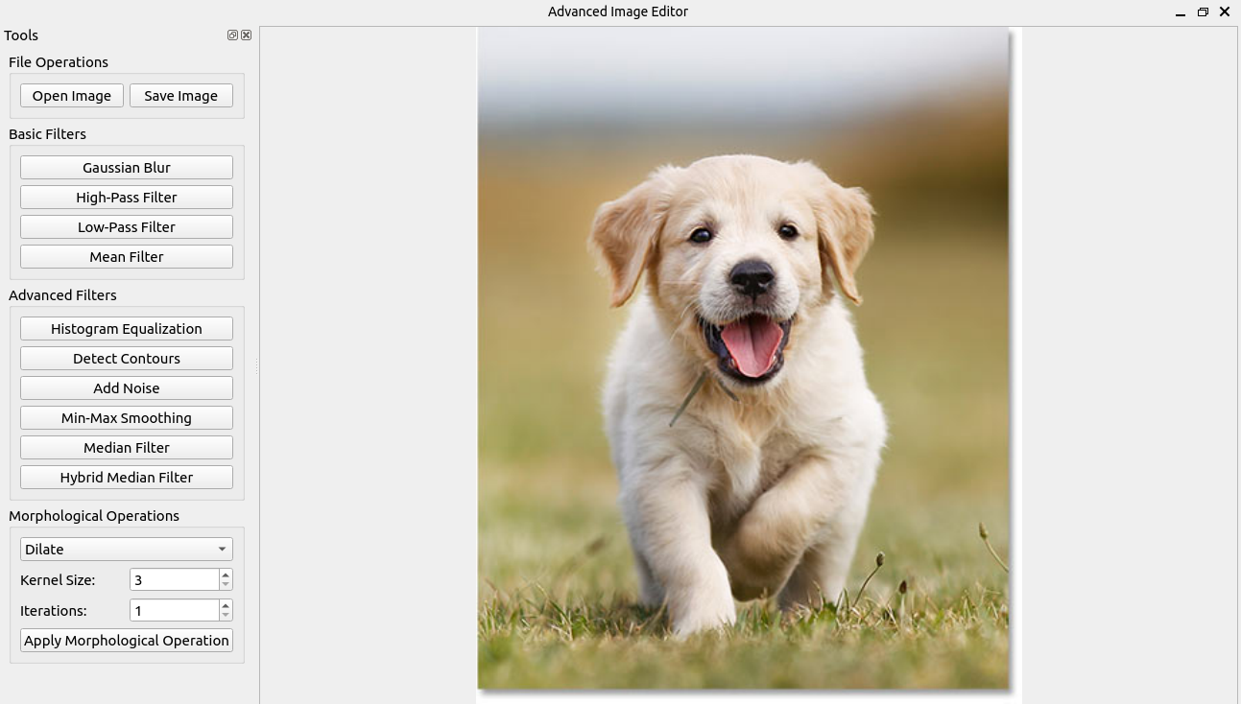Screen dimensions: 1241x704
Task: Run the High-Pass Filter
Action: pos(127,198)
